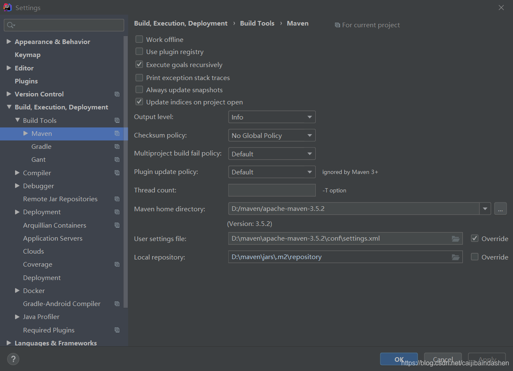Click the project-level icon beside Gradle
513x371 pixels.
[x=117, y=147]
